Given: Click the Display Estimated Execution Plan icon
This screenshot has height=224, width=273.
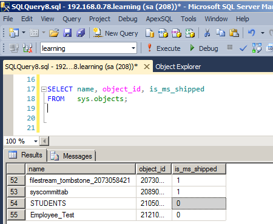Looking at the screenshot, I should (257, 48).
